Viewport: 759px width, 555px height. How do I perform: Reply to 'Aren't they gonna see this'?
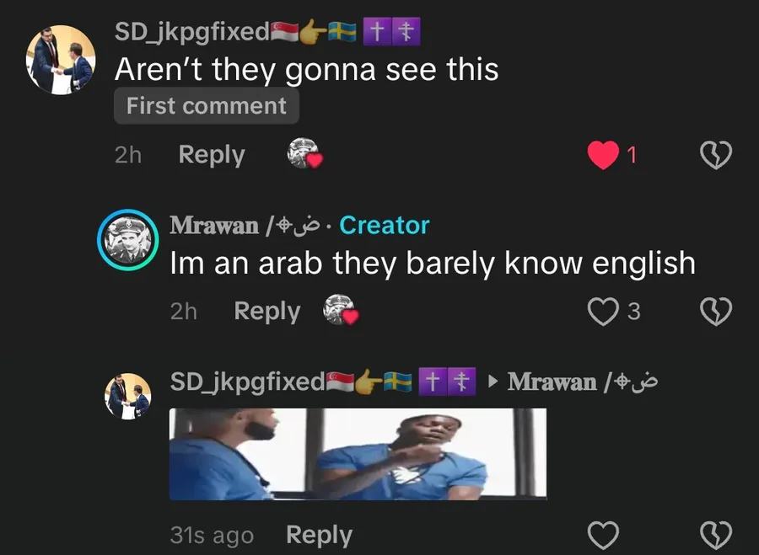[212, 155]
